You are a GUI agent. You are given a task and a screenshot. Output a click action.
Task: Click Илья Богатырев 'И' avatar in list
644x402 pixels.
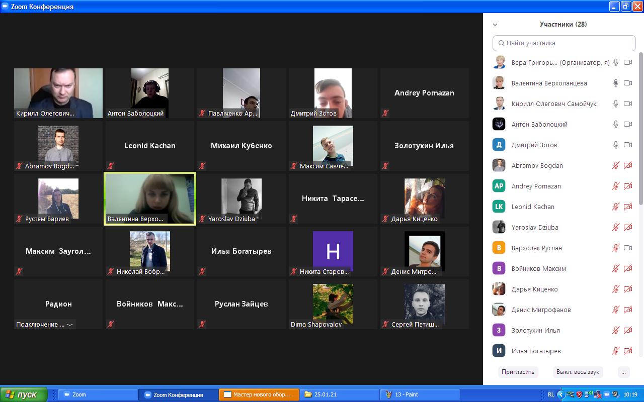coord(499,351)
